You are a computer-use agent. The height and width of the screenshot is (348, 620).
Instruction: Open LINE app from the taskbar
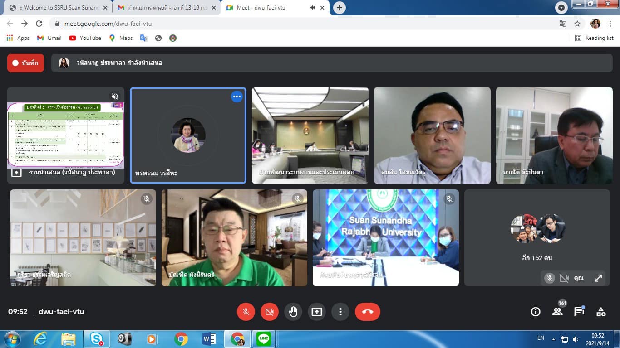263,338
